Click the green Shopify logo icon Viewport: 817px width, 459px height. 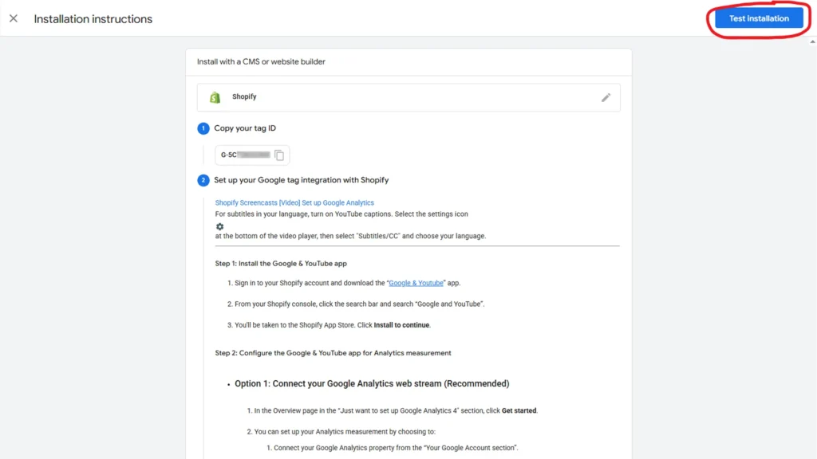pos(215,96)
